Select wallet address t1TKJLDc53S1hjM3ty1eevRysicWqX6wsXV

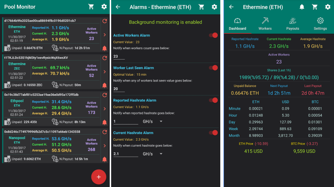pyautogui.click(x=36, y=58)
